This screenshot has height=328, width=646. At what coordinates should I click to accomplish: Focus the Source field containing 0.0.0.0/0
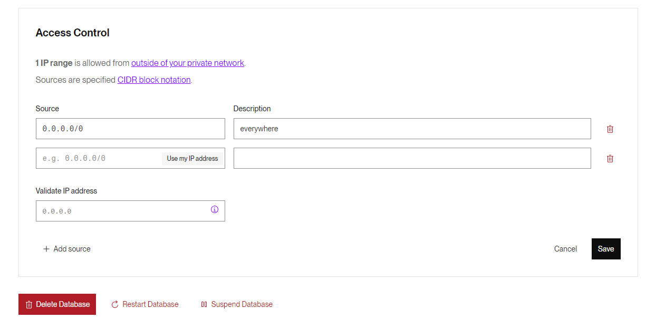pos(130,129)
